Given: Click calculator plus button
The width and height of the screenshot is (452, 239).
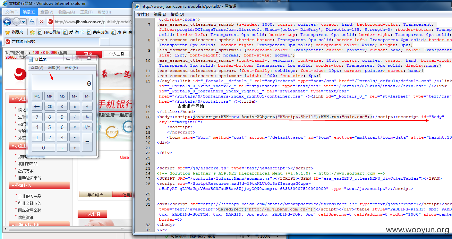Looking at the screenshot, I should pos(75,148).
